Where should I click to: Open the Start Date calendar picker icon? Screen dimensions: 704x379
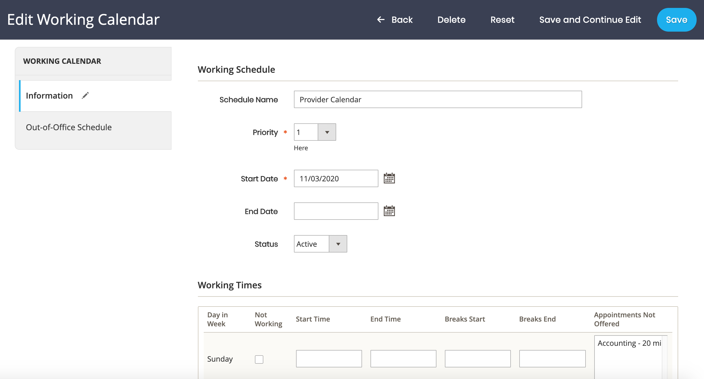tap(389, 178)
